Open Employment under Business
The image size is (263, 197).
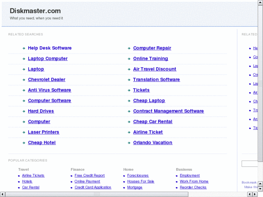(x=190, y=176)
